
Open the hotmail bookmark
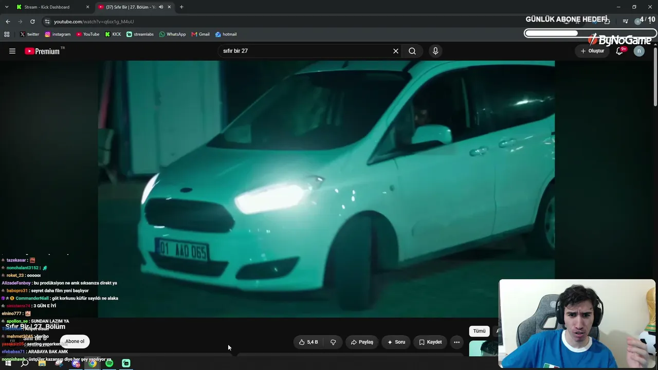pos(226,34)
